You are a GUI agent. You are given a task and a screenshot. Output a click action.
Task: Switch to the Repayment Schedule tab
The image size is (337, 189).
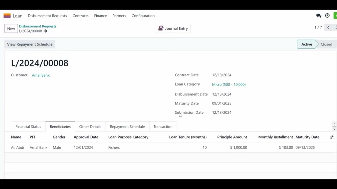(x=127, y=127)
